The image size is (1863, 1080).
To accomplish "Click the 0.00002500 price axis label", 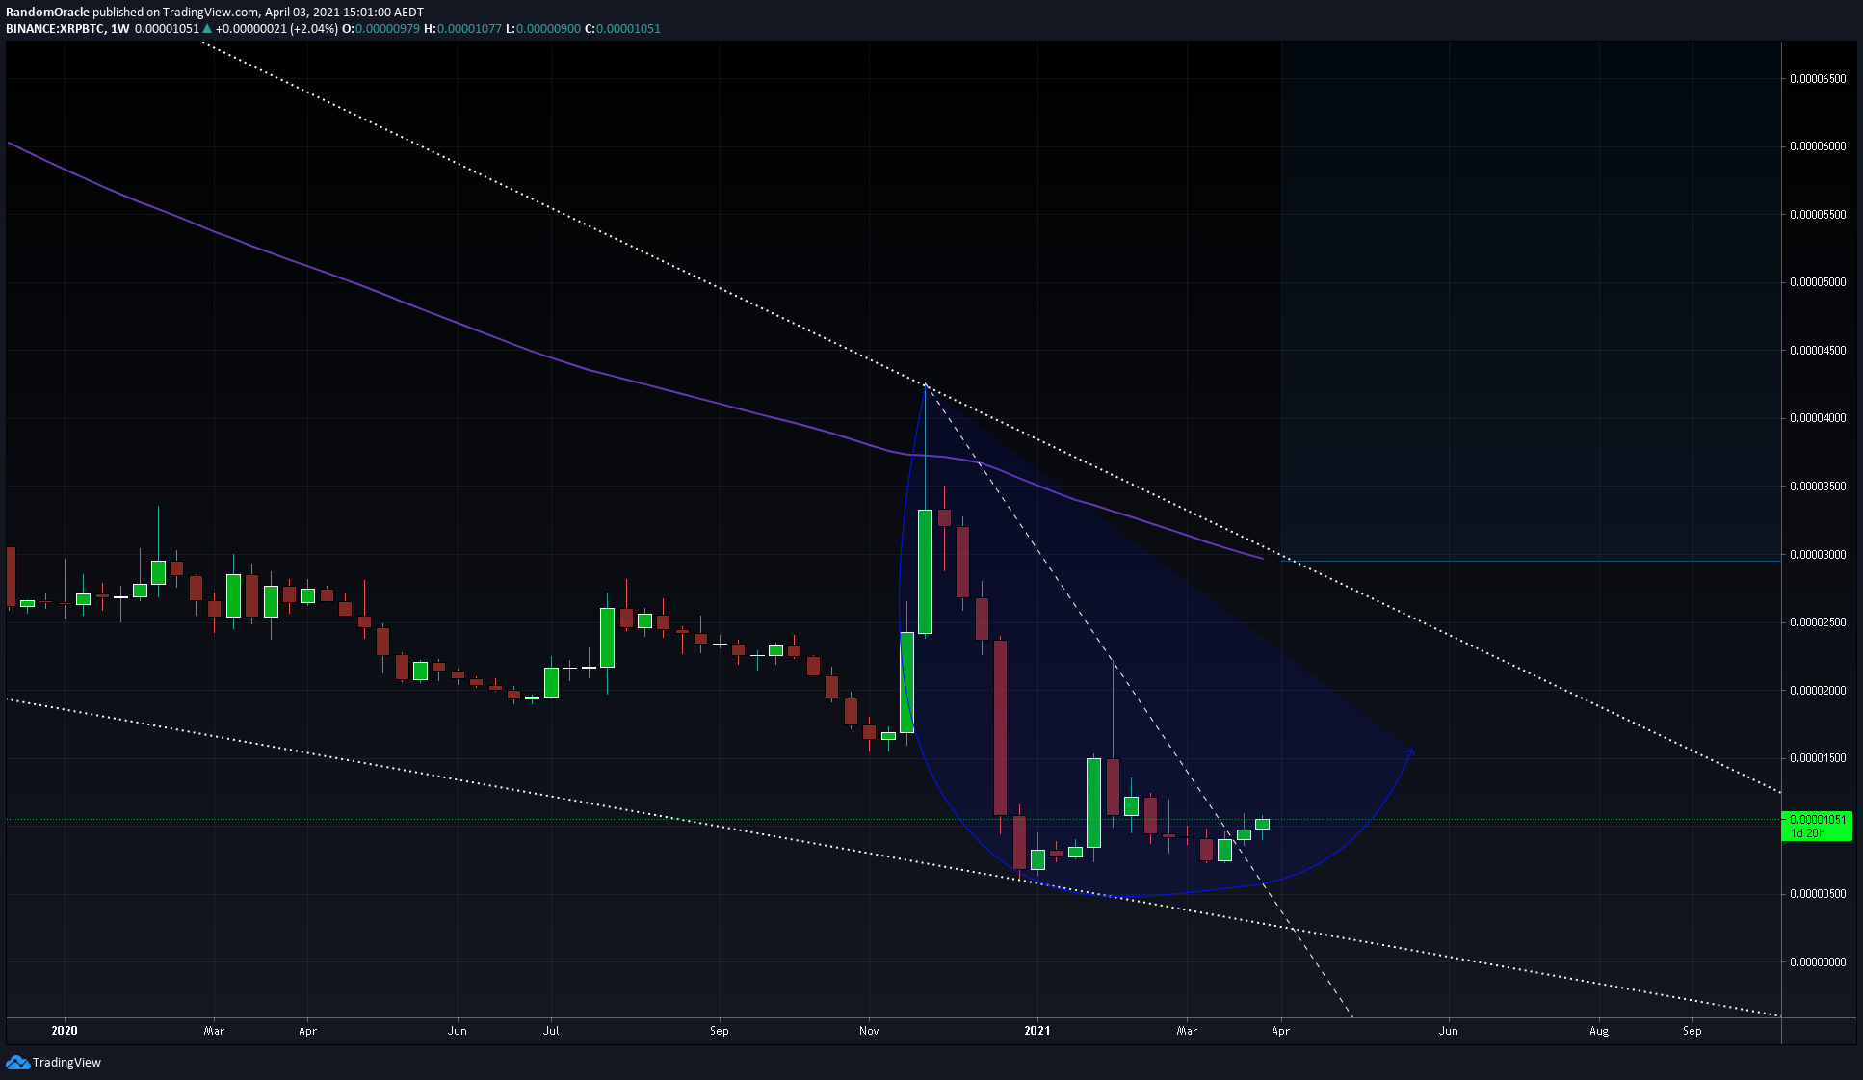I will coord(1818,622).
